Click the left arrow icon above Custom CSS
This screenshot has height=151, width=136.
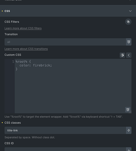click(x=129, y=55)
